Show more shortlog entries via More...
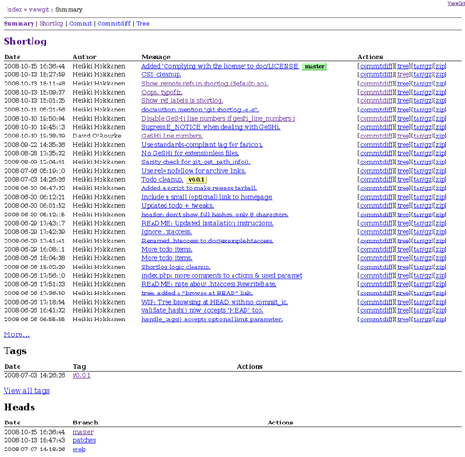Screen dimensions: 465x457 [17, 334]
